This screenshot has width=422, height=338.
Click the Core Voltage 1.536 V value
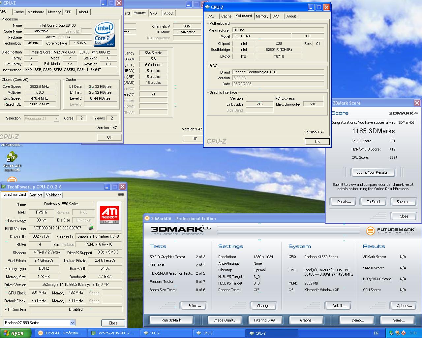coord(80,43)
